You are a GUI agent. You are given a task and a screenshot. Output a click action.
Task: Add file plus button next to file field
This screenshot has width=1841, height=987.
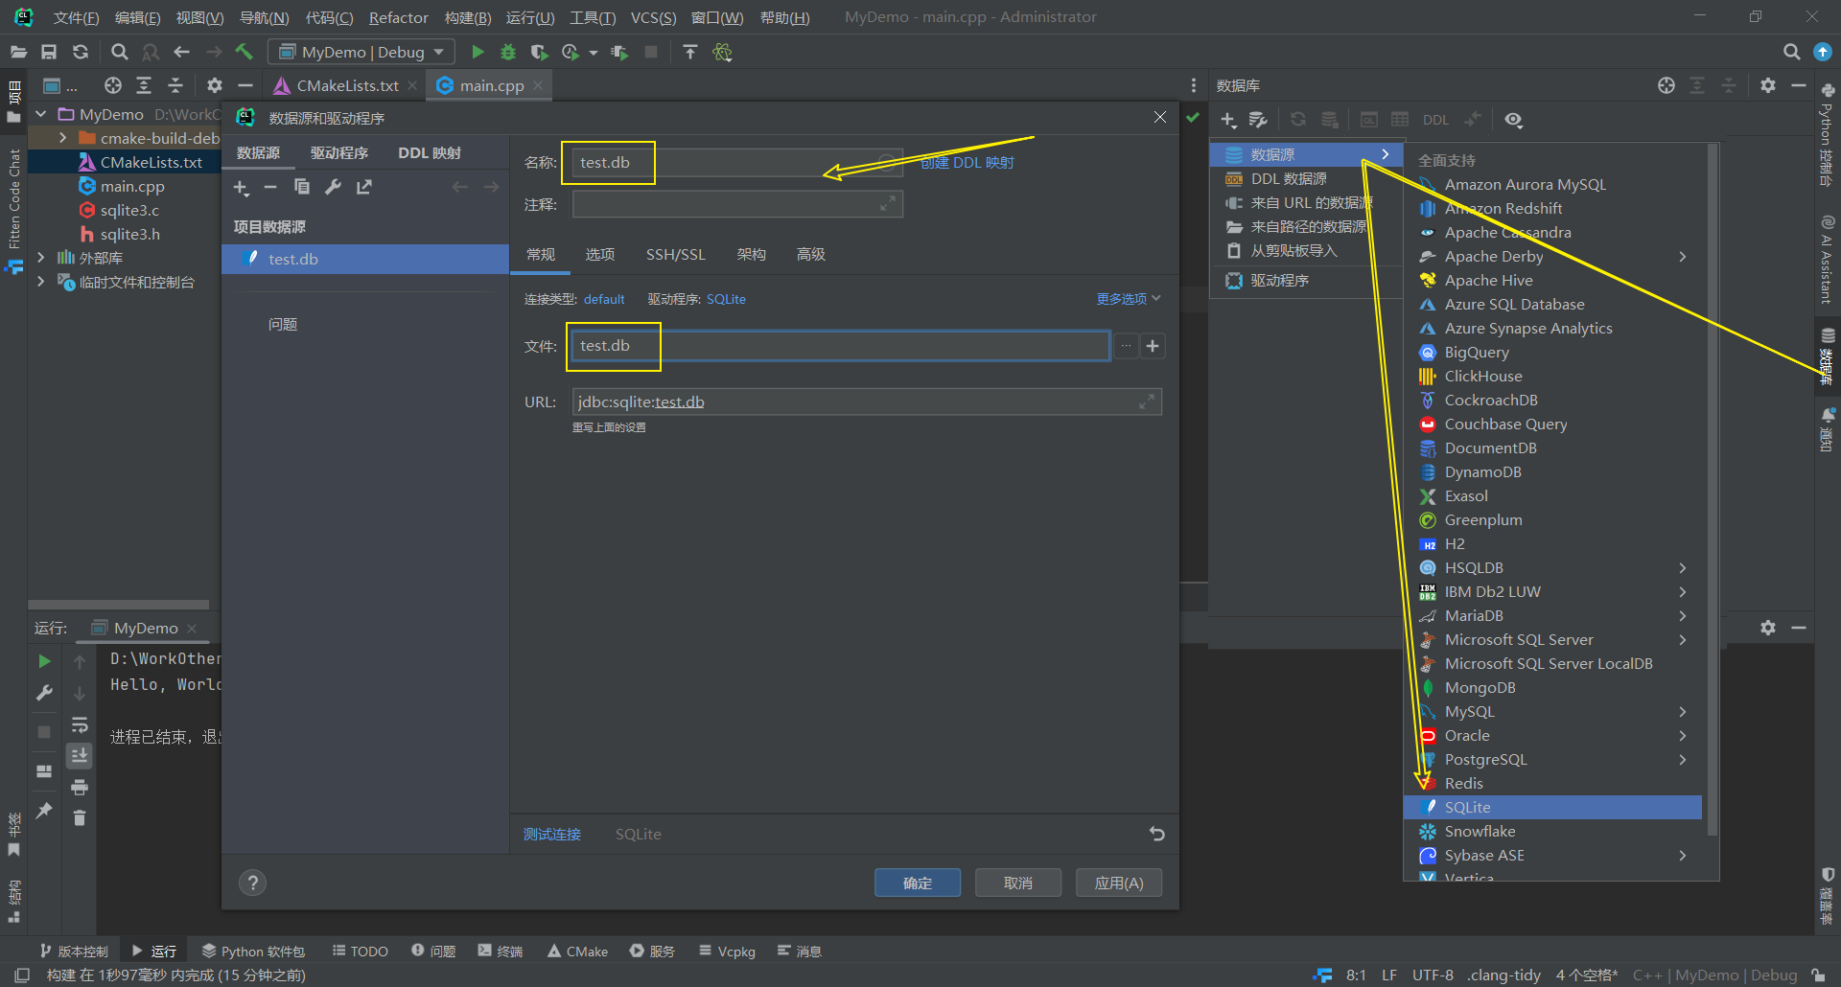pyautogui.click(x=1153, y=346)
